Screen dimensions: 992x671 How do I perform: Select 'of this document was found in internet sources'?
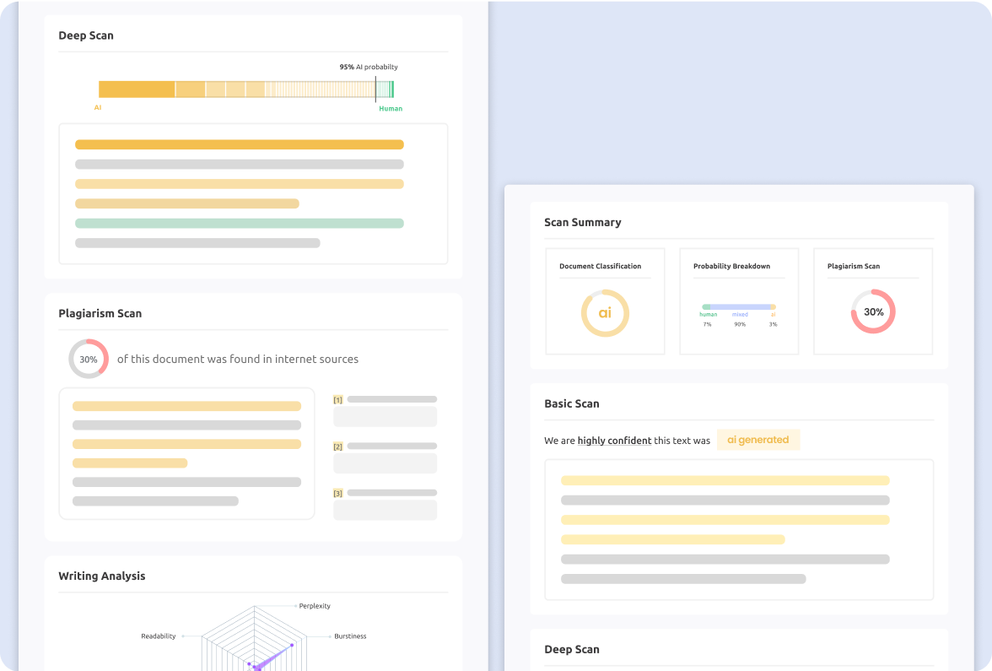click(x=238, y=359)
